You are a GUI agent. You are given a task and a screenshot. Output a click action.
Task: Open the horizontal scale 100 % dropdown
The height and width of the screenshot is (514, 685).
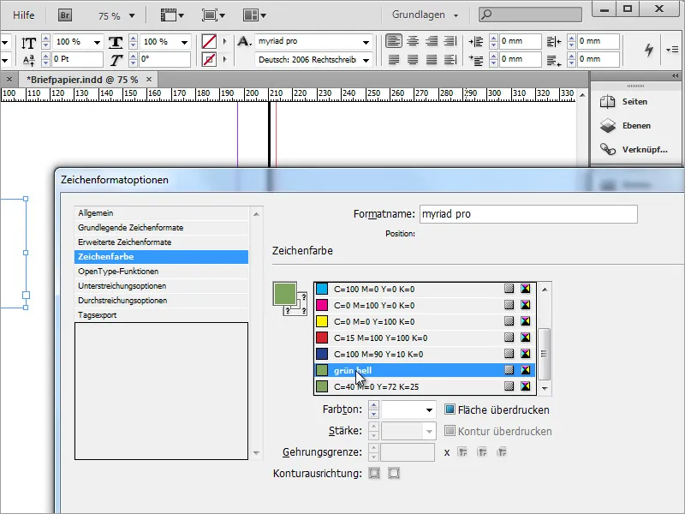(184, 42)
